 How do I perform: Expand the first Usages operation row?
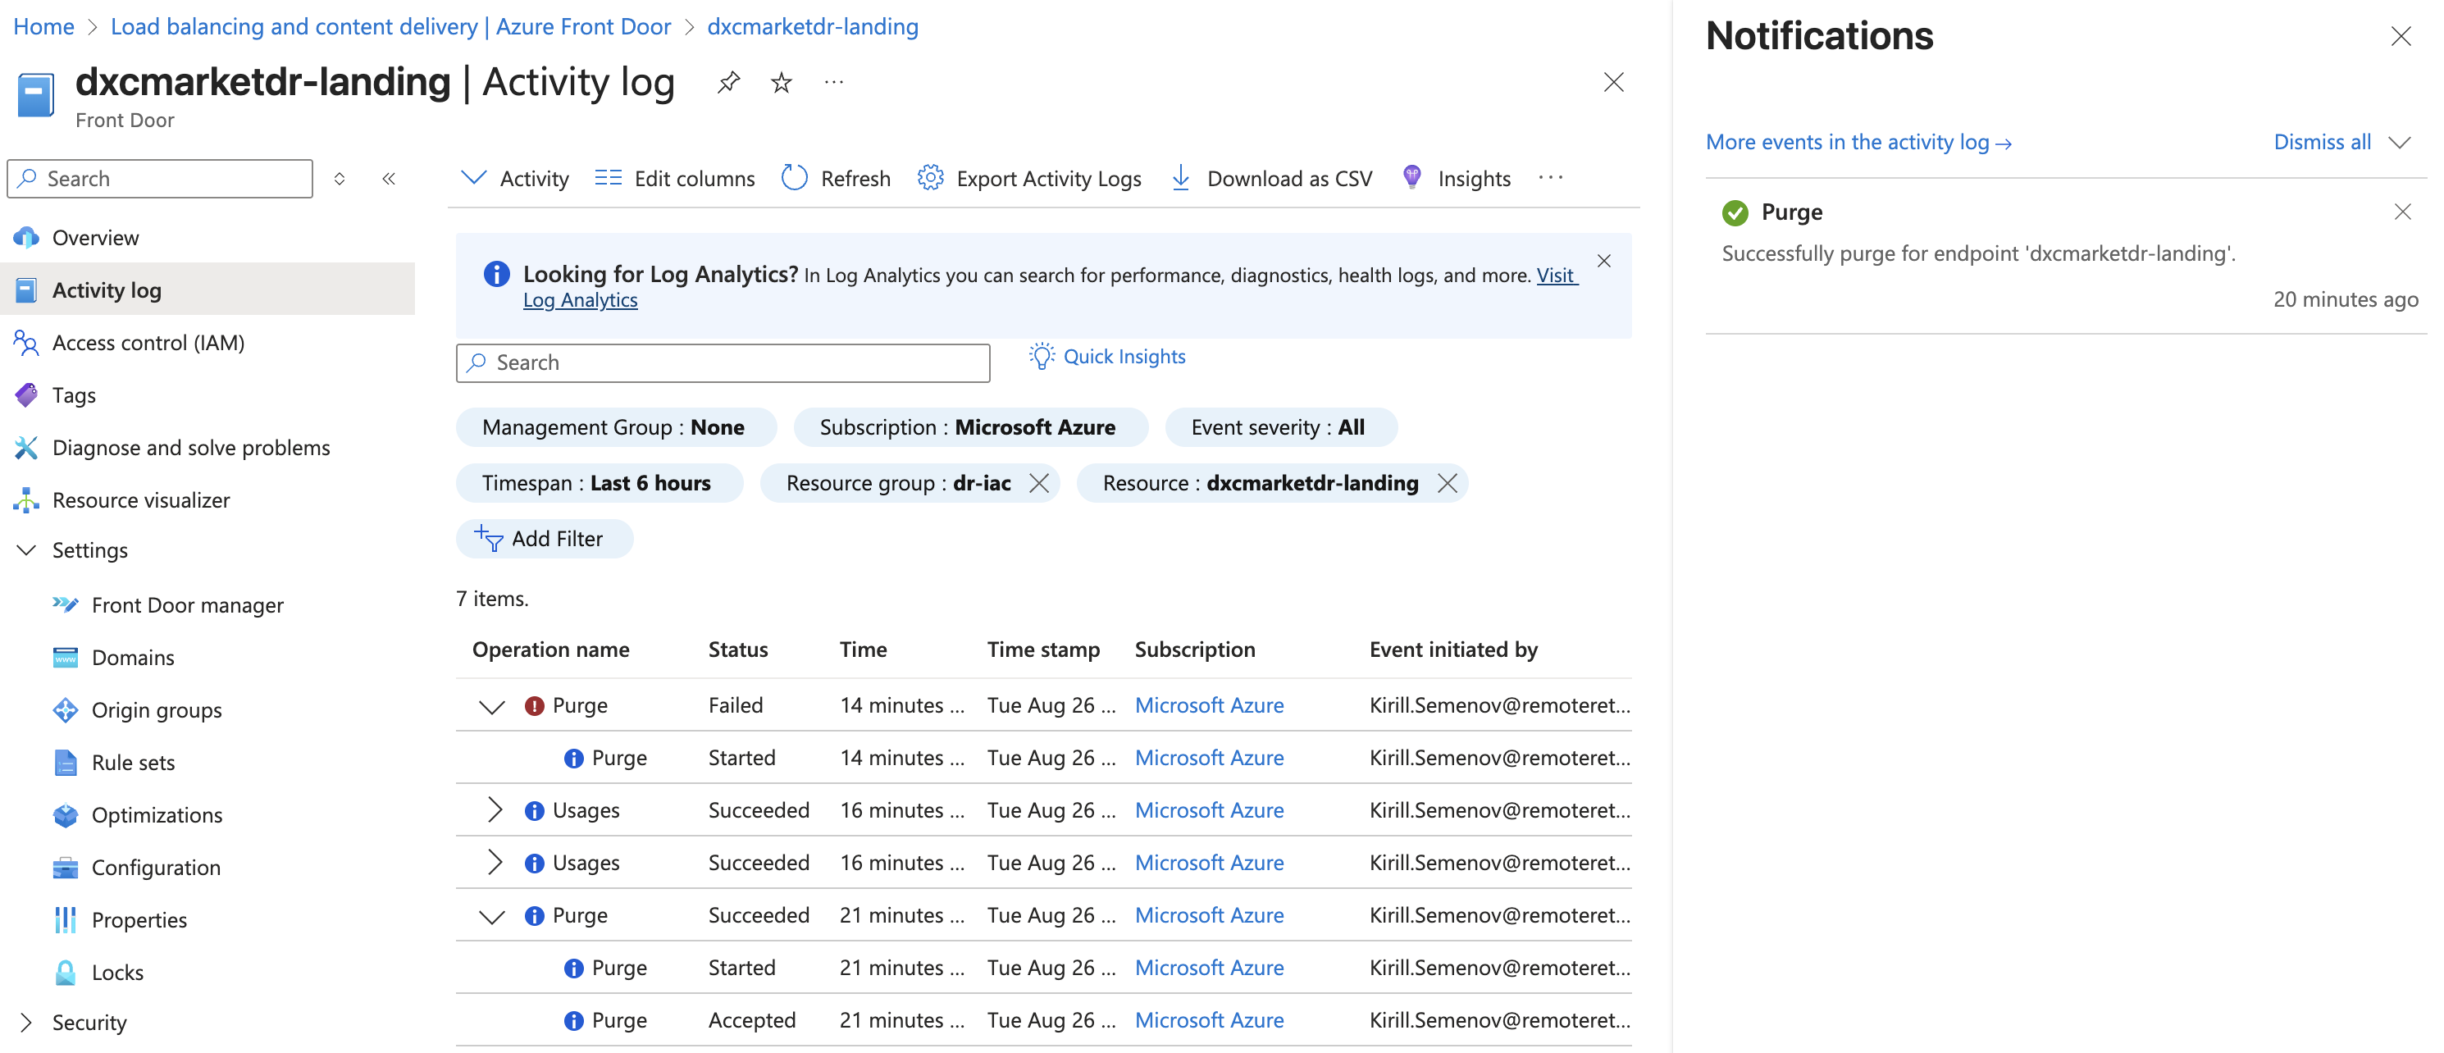(494, 809)
